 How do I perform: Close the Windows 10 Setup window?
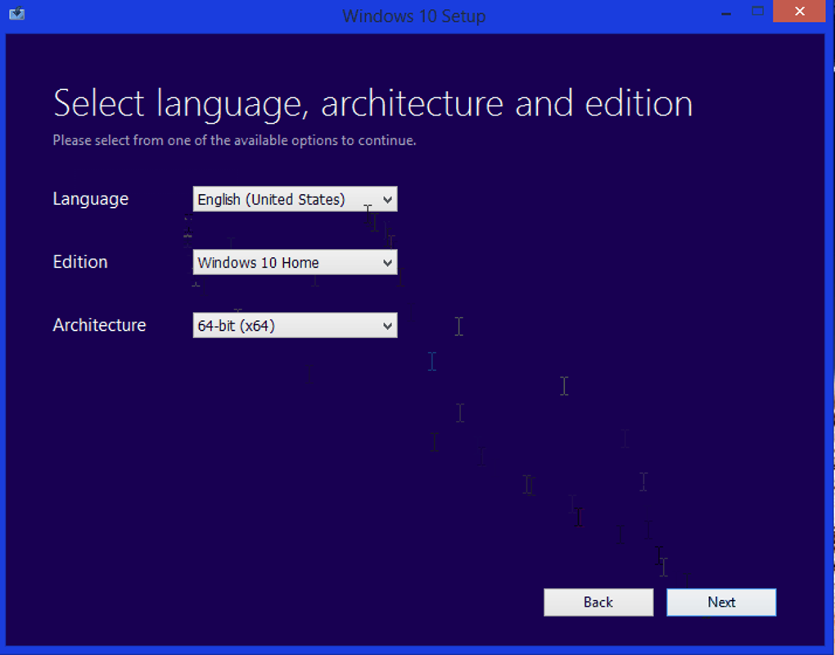coord(799,11)
